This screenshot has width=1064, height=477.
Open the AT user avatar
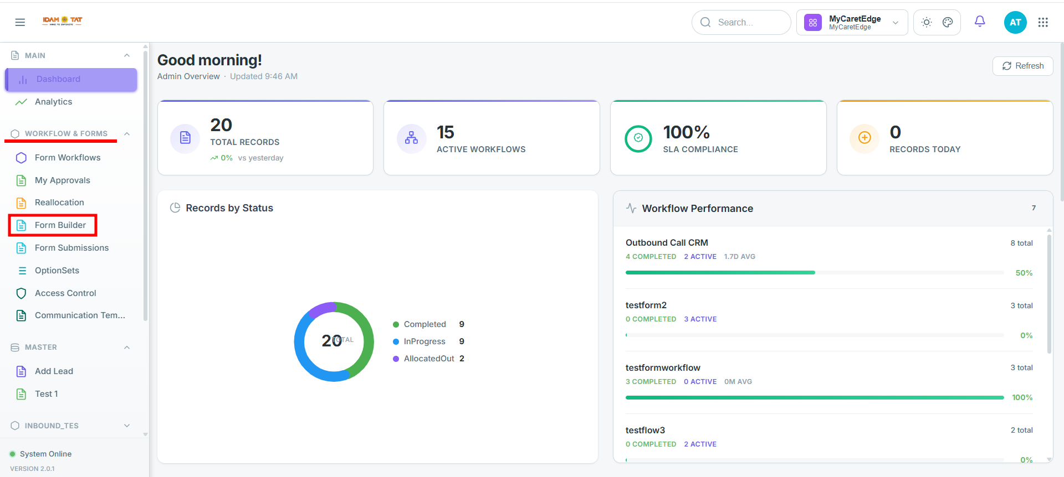pyautogui.click(x=1015, y=22)
